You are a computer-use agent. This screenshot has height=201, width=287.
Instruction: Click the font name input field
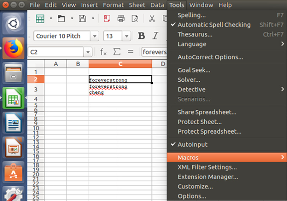coord(62,36)
